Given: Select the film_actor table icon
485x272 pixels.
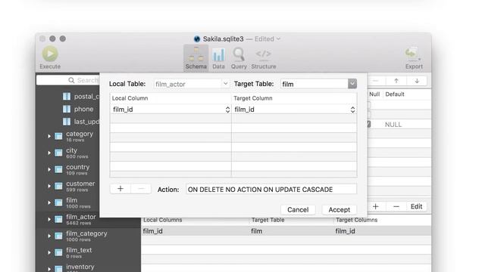Looking at the screenshot, I should point(58,219).
